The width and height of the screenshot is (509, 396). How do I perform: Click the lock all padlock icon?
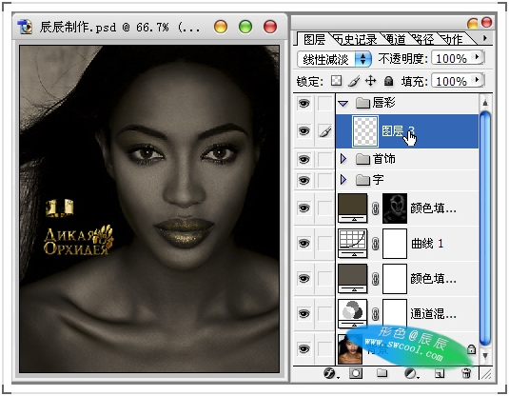(x=388, y=81)
